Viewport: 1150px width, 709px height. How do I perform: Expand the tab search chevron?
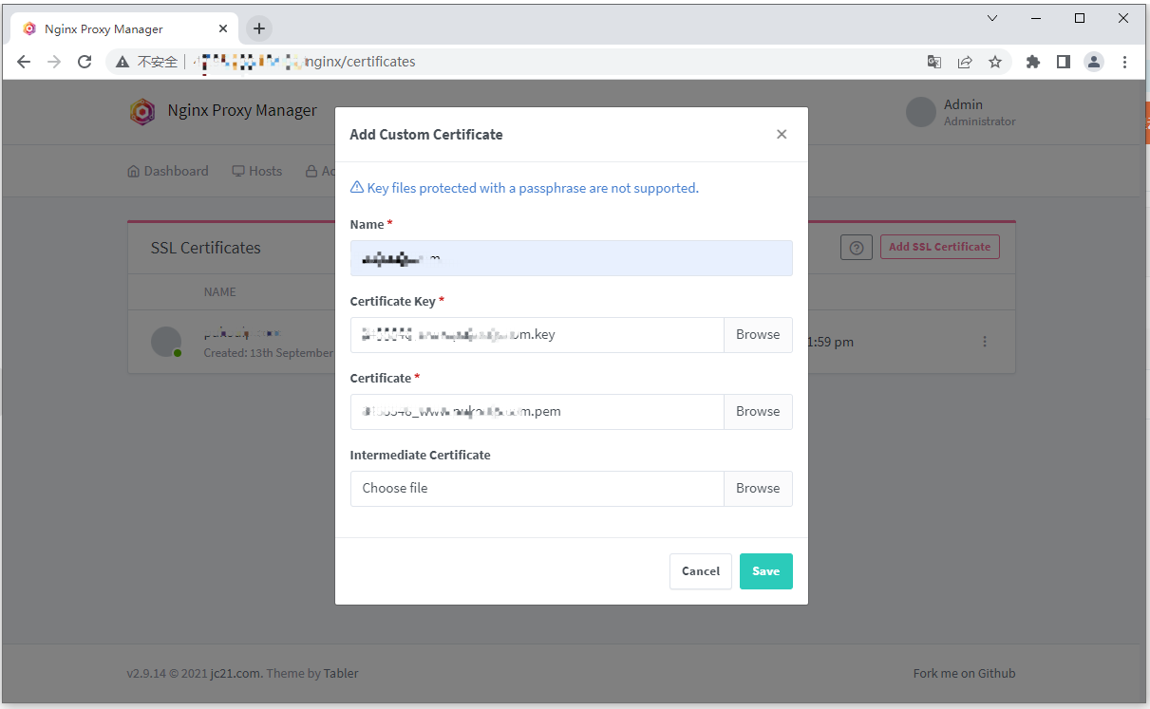(x=992, y=18)
